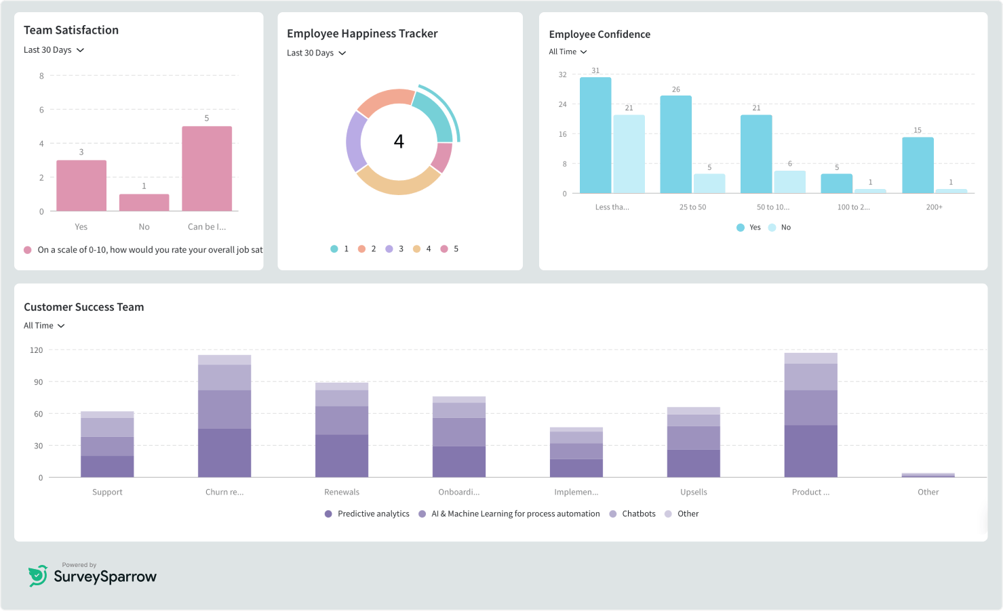The image size is (1003, 611).
Task: Click the Other axis label in Customer Success
Action: (x=928, y=492)
